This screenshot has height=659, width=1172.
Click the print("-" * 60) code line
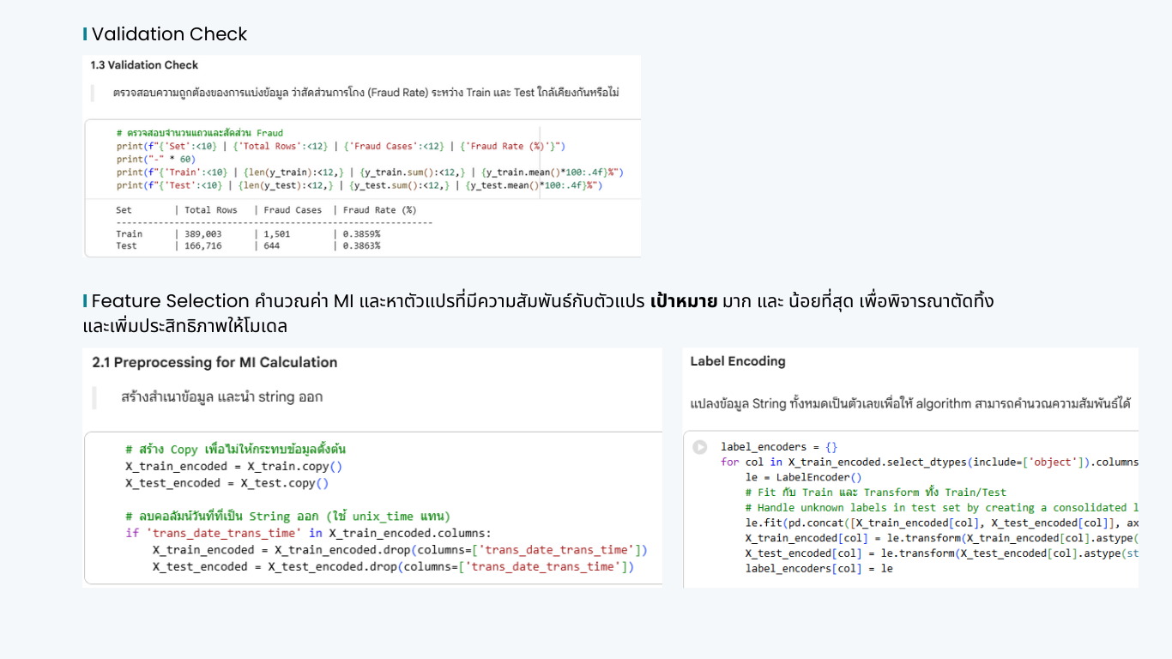click(x=156, y=159)
